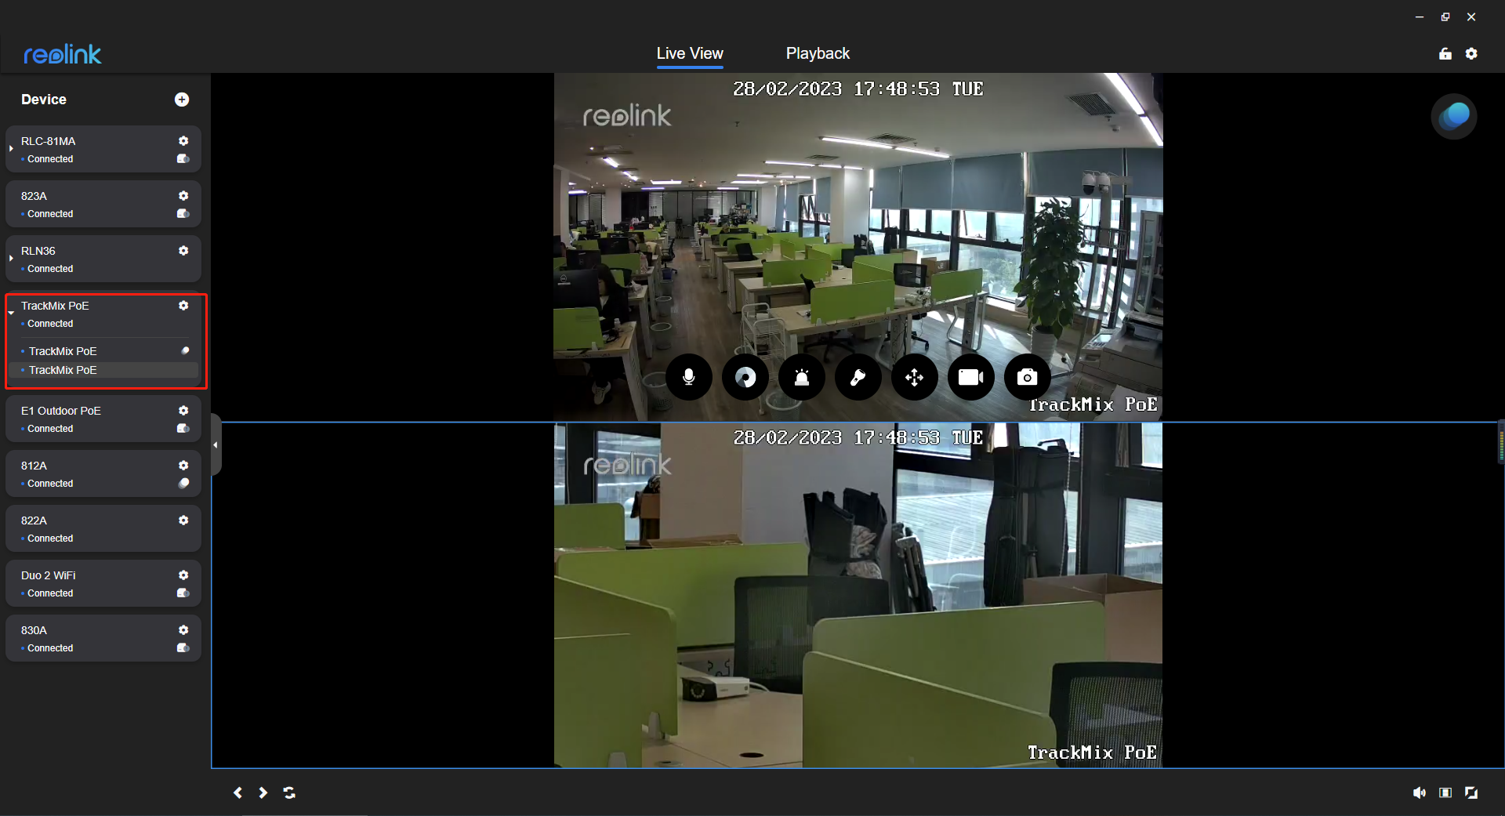Start video recording with camcorder button
Viewport: 1505px width, 816px height.
click(x=971, y=378)
